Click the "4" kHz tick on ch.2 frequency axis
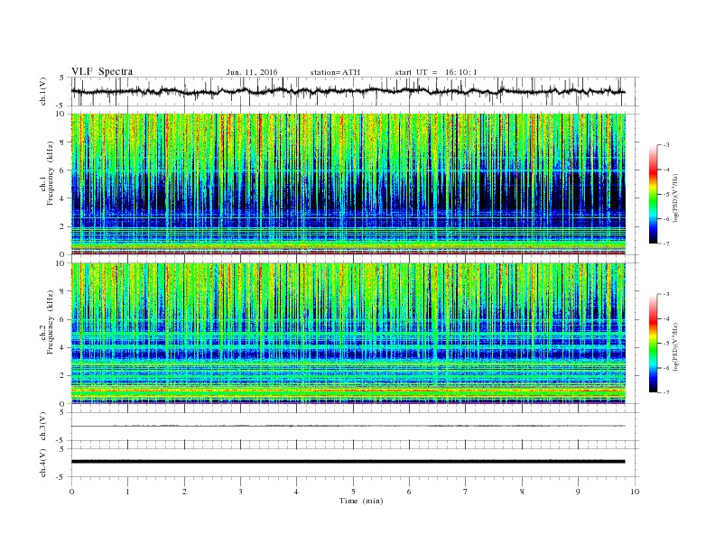 pyautogui.click(x=63, y=347)
